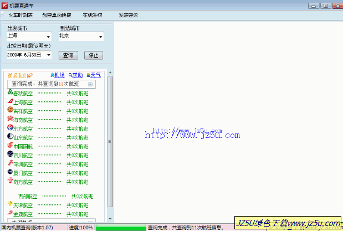
Task: Click the 西部航空 airline name
Action: (28, 197)
